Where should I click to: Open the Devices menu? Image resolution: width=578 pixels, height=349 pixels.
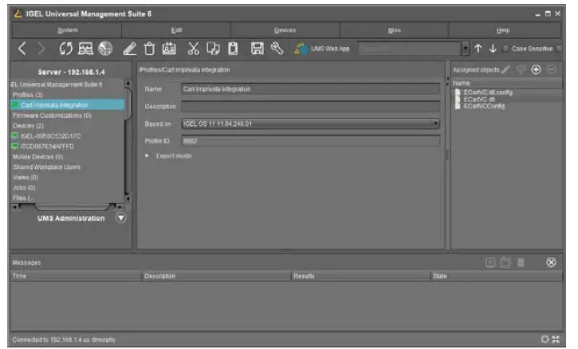[285, 30]
